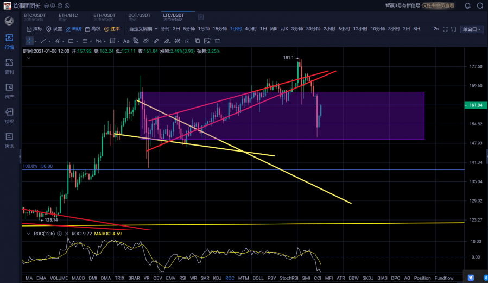This screenshot has height=283, width=488.
Task: Open the notification bell
Action: [x=467, y=6]
